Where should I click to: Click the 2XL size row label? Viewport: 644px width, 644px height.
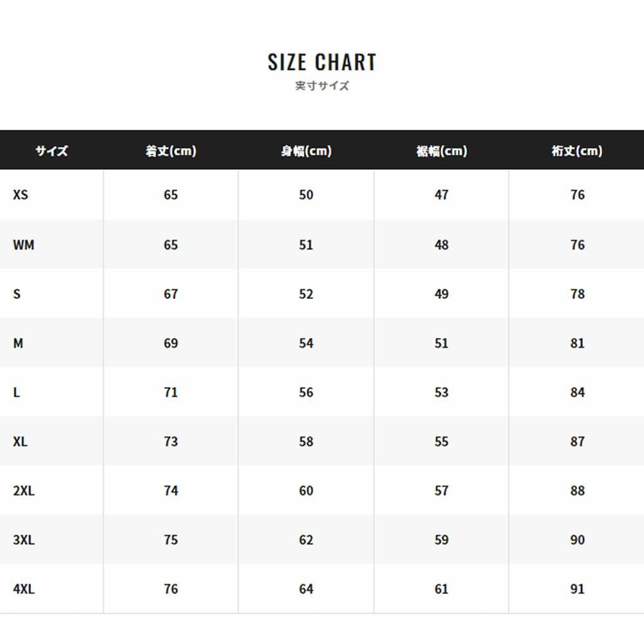tap(24, 491)
